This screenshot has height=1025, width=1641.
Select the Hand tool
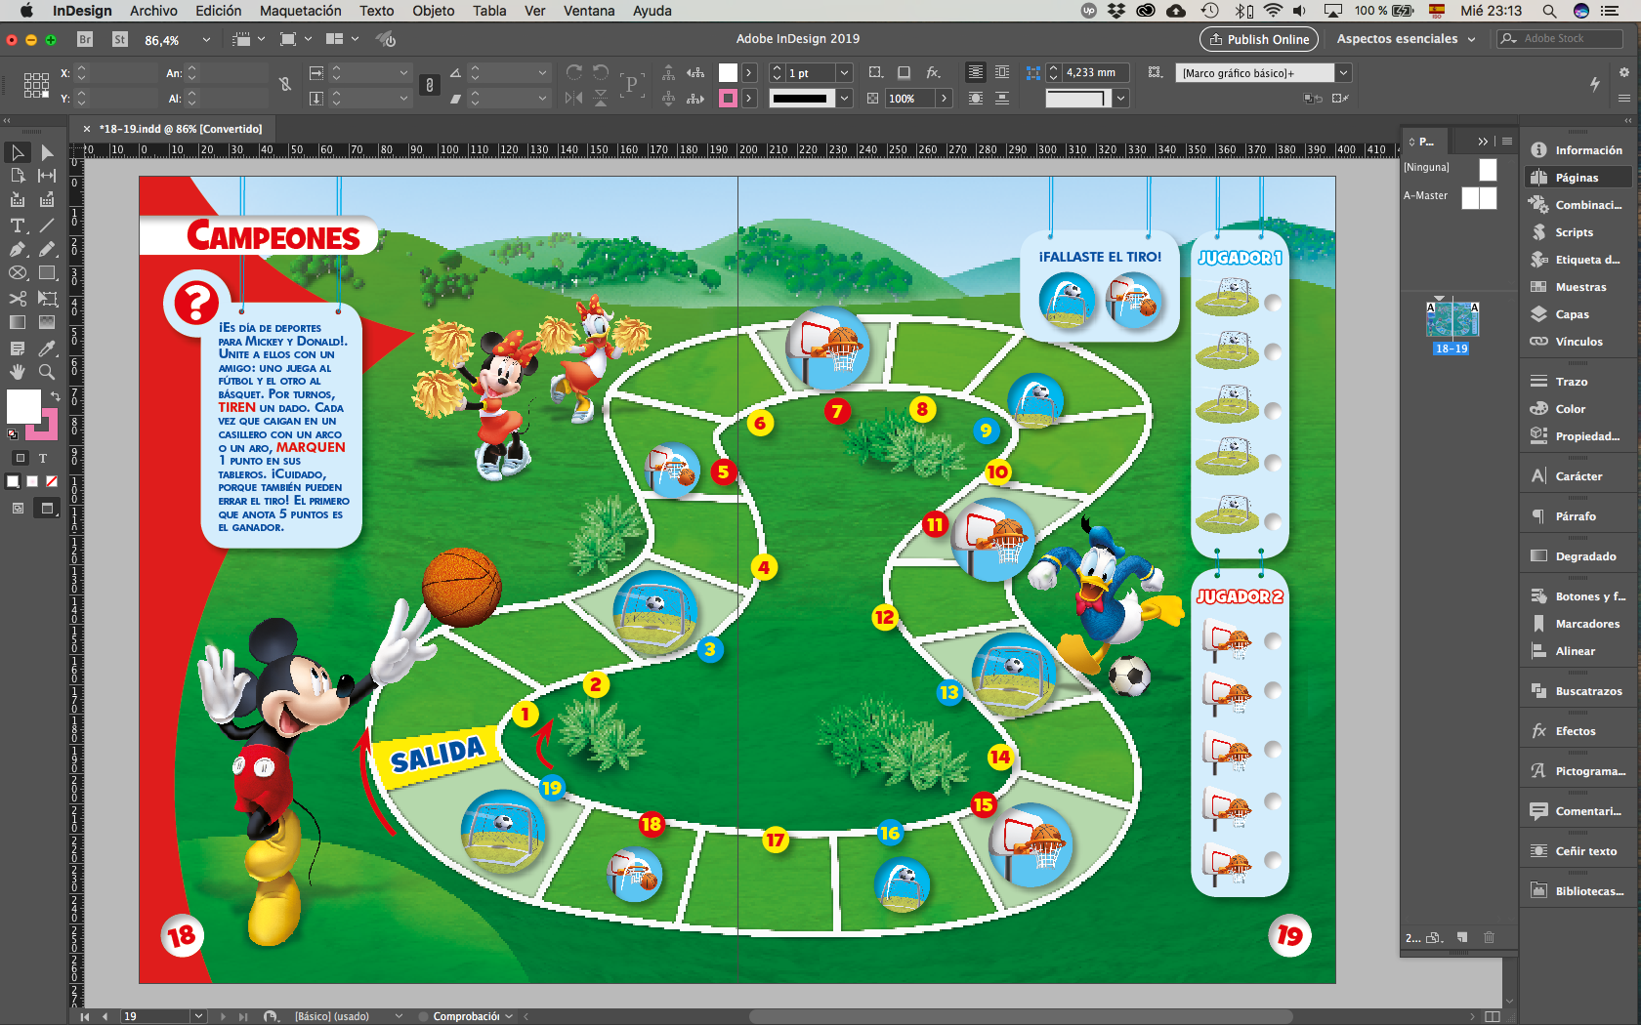17,372
